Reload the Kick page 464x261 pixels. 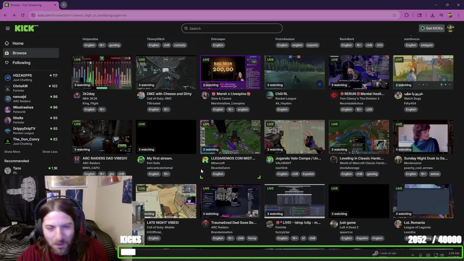(x=22, y=15)
